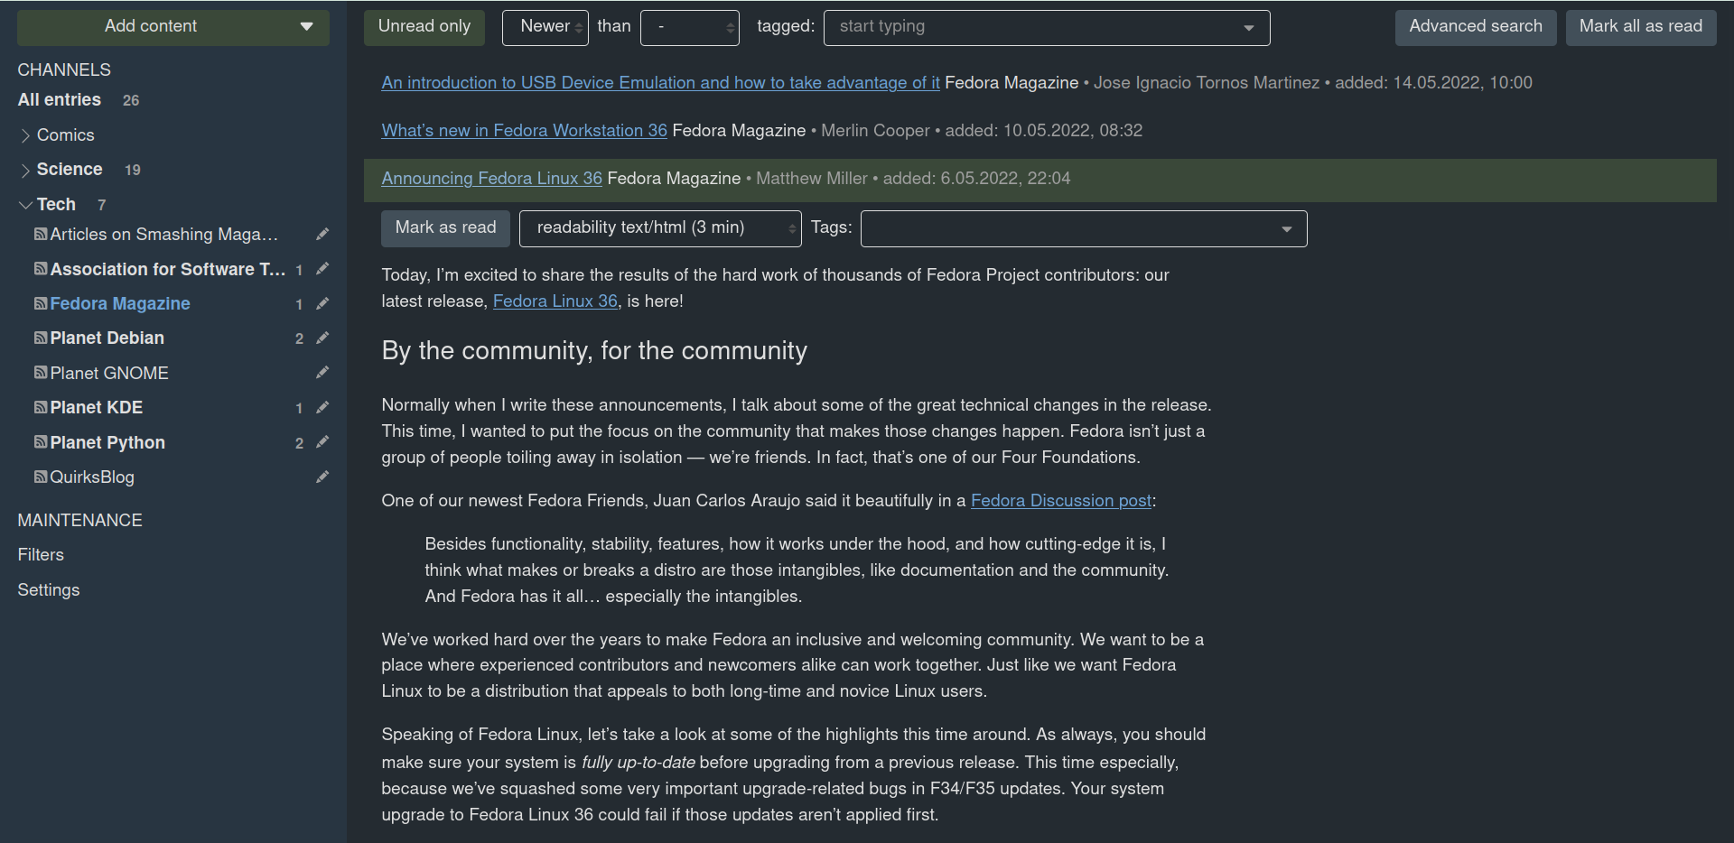
Task: Click the Advanced search button
Action: [1476, 27]
